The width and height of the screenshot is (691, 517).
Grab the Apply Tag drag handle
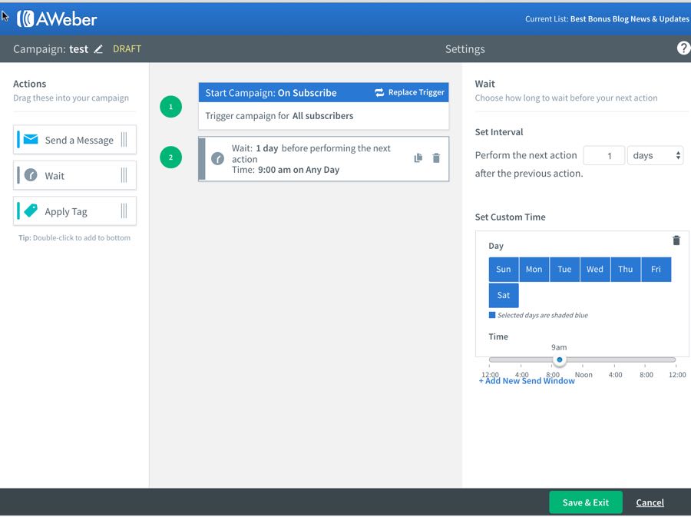pyautogui.click(x=124, y=211)
